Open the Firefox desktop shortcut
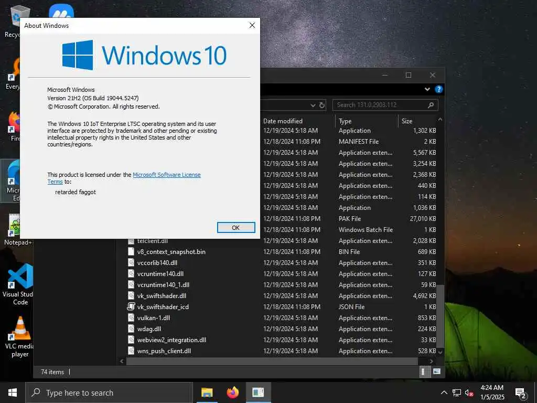The height and width of the screenshot is (403, 537). [x=14, y=126]
